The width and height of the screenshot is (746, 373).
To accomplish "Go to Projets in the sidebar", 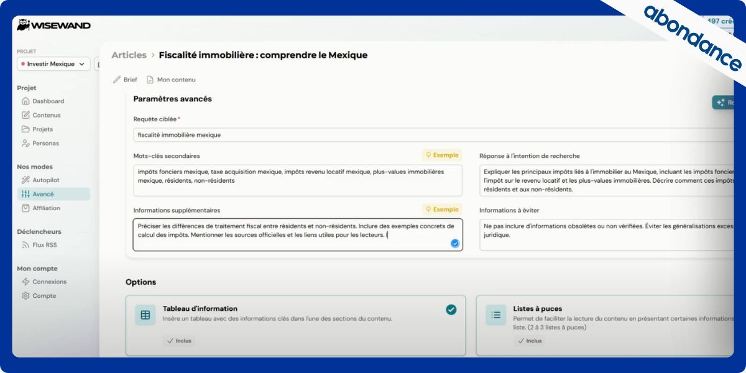I will point(43,129).
